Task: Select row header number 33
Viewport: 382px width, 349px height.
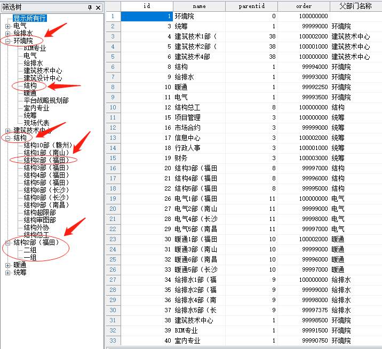Action: [113, 340]
